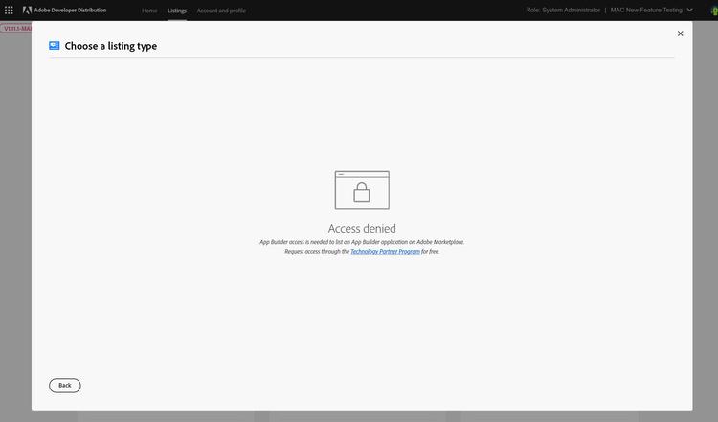Click the Adobe logo in header
The image size is (718, 422).
pyautogui.click(x=27, y=10)
